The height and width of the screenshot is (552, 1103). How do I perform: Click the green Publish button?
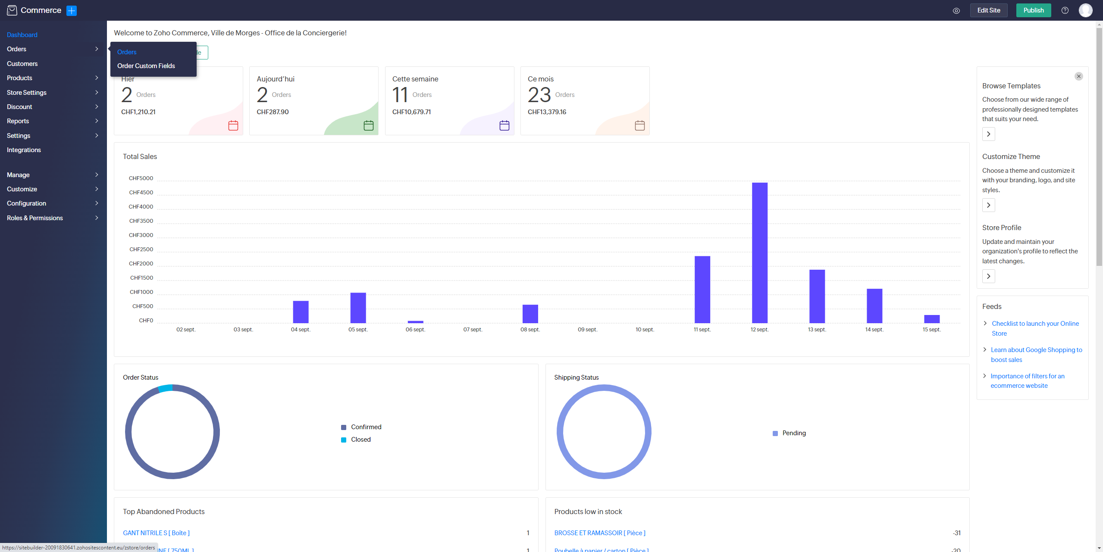point(1033,10)
